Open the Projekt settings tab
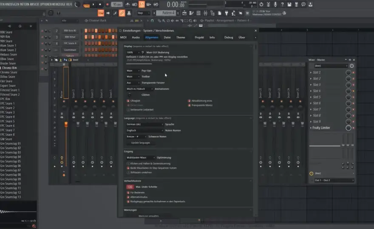The image size is (374, 229). 199,37
